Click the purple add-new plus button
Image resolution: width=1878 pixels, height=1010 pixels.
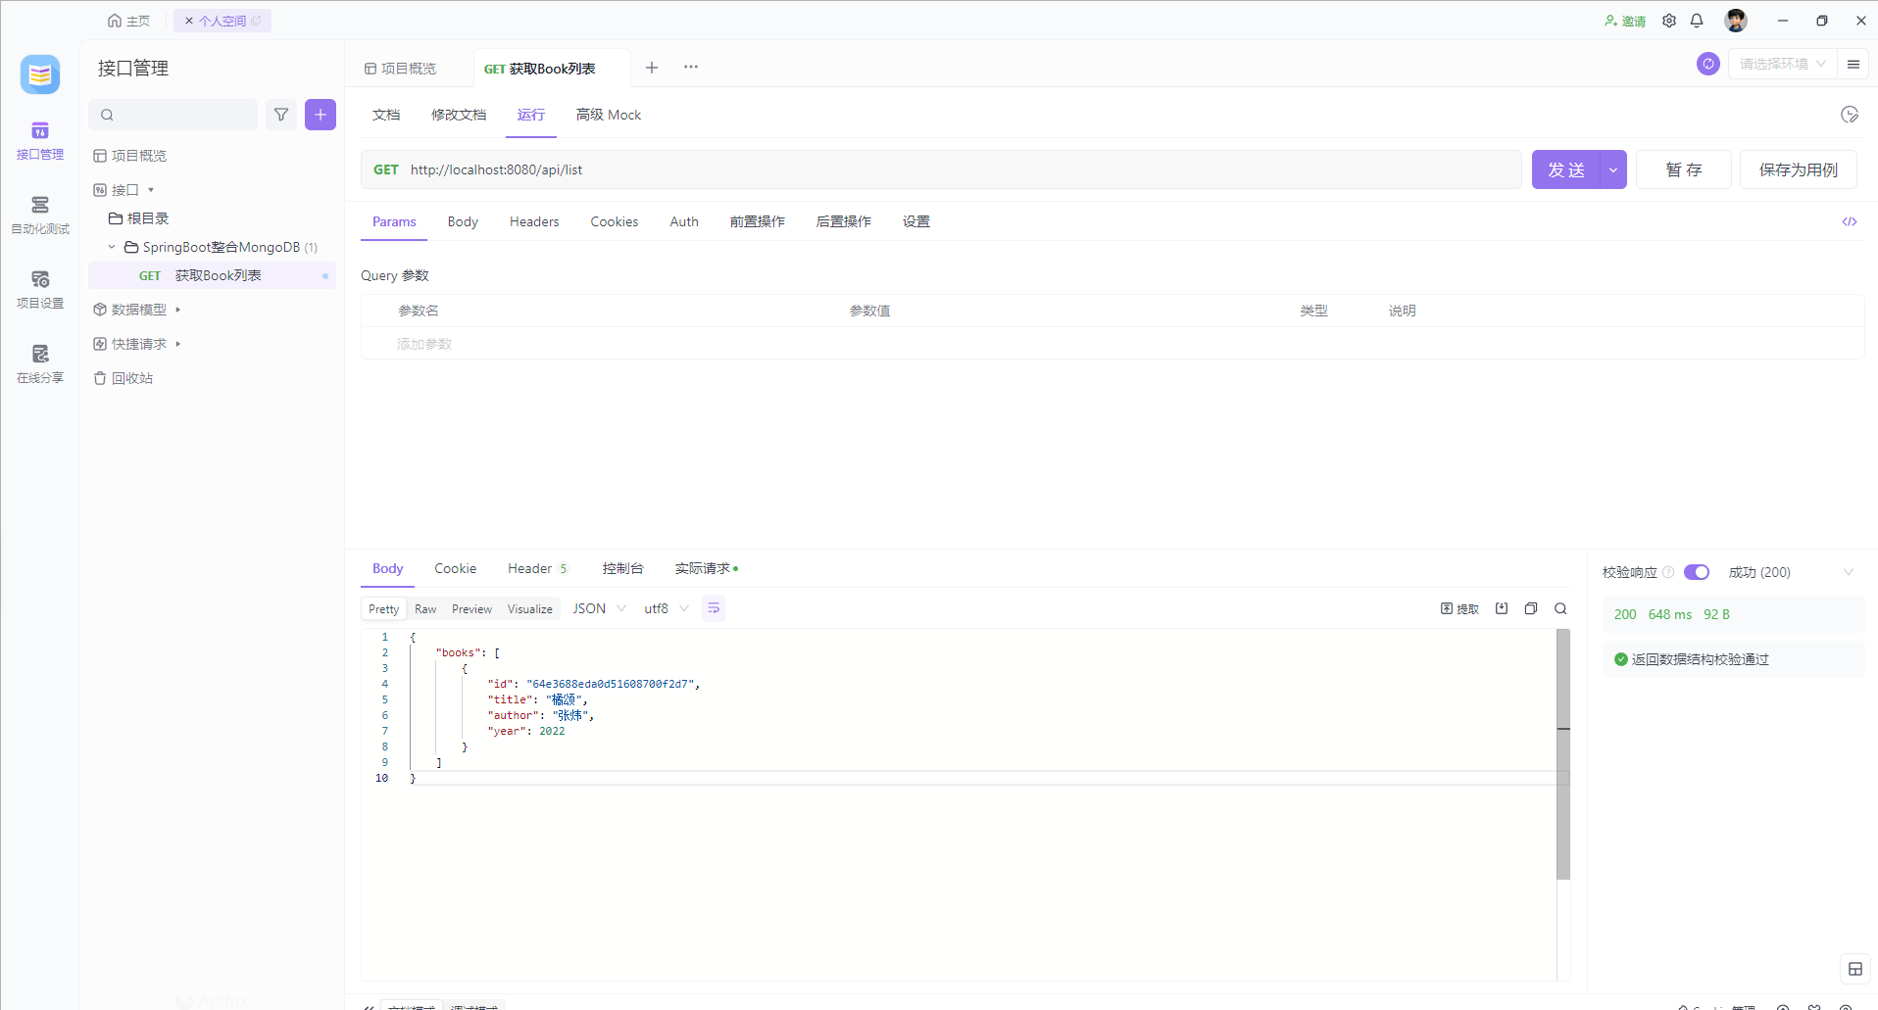321,115
